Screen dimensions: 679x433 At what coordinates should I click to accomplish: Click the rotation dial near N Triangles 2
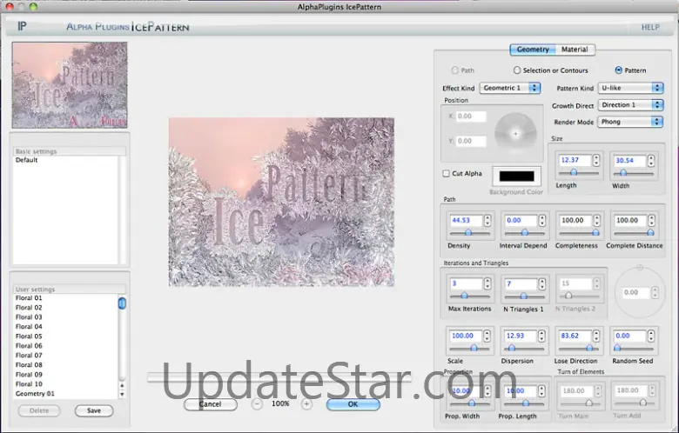click(640, 292)
